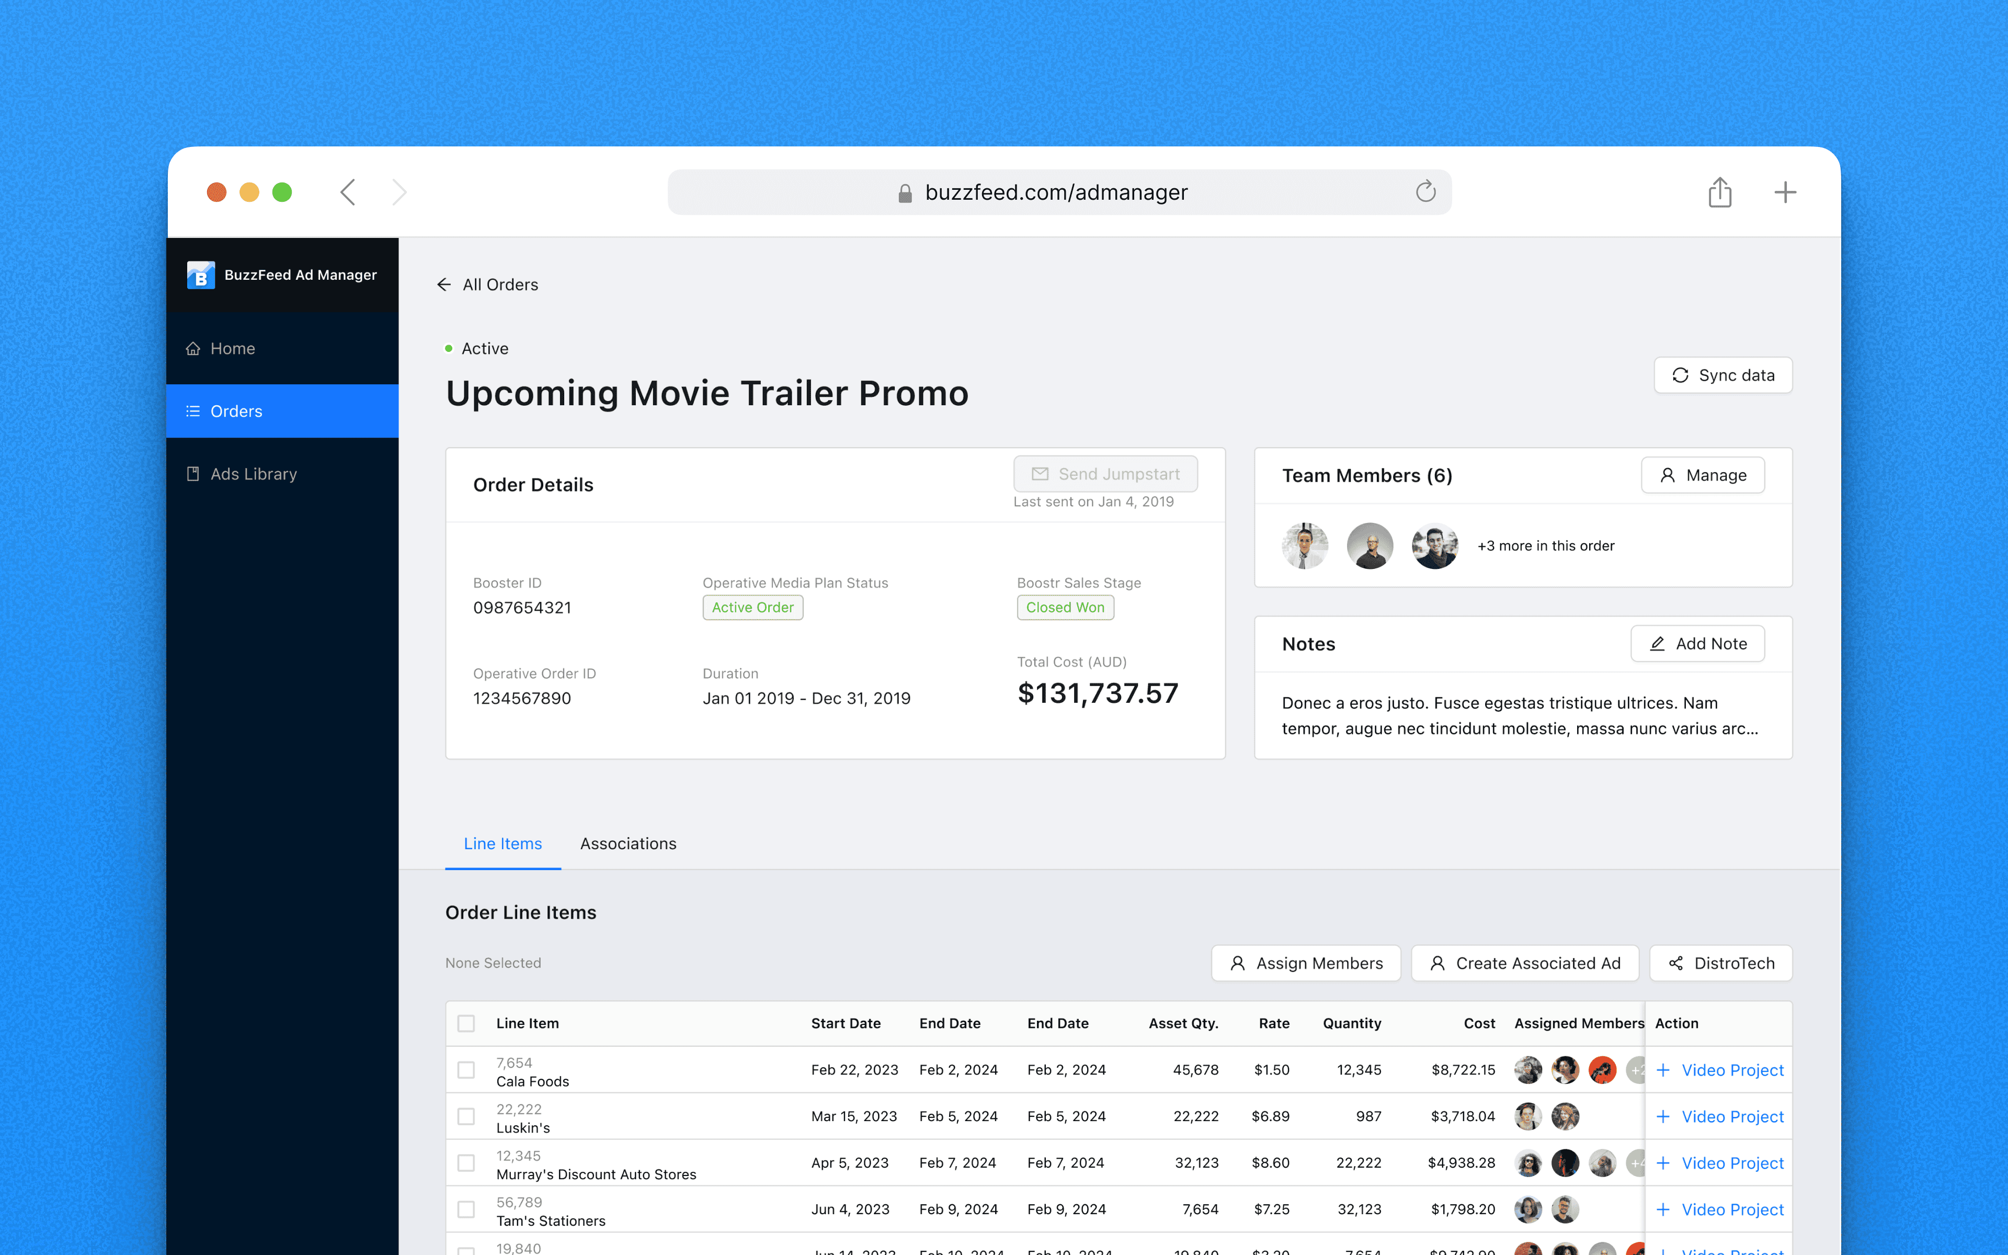Click the Add Note button
Viewport: 2008px width, 1255px height.
click(1698, 643)
